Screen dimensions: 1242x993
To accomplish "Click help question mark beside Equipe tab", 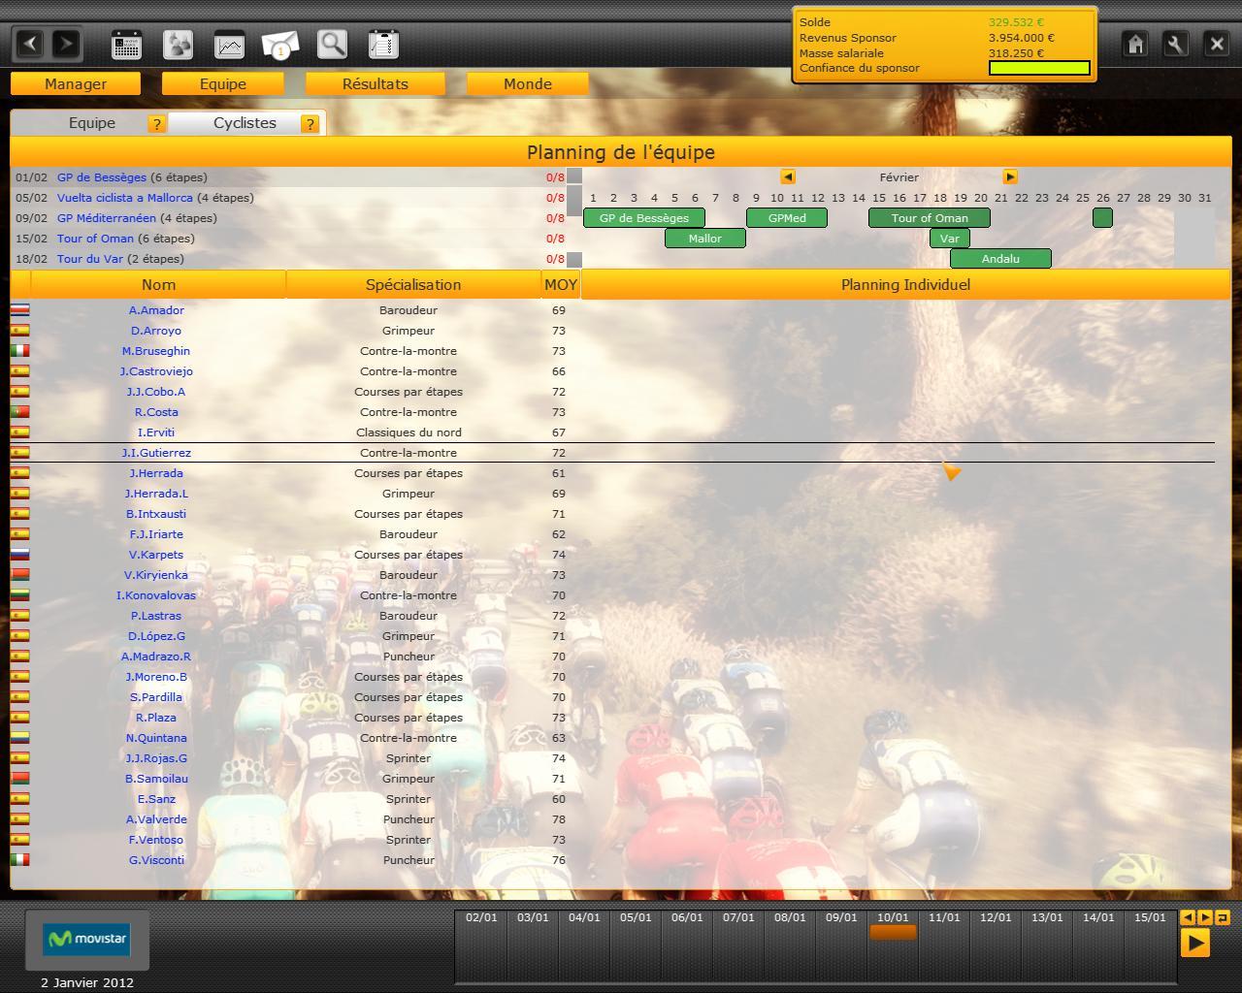I will coord(156,124).
